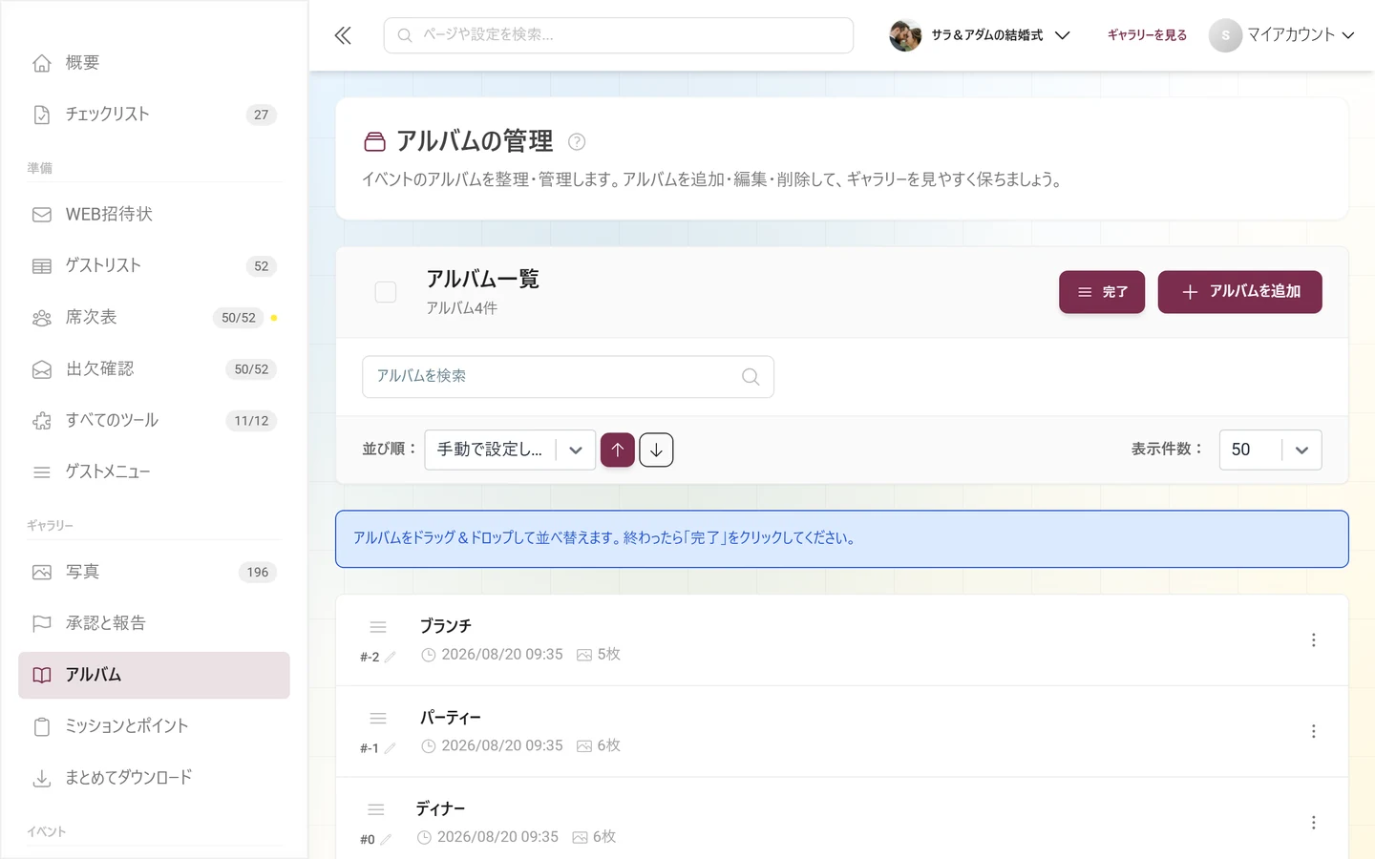Image resolution: width=1375 pixels, height=859 pixels.
Task: Open the 表示件数 50 dropdown
Action: click(x=1270, y=450)
